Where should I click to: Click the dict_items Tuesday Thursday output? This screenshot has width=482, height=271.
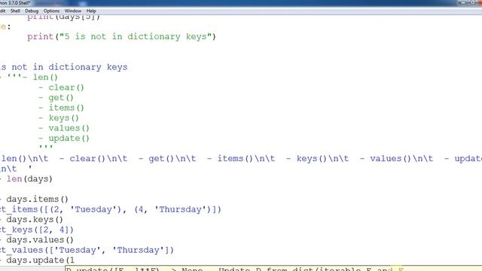click(x=111, y=209)
